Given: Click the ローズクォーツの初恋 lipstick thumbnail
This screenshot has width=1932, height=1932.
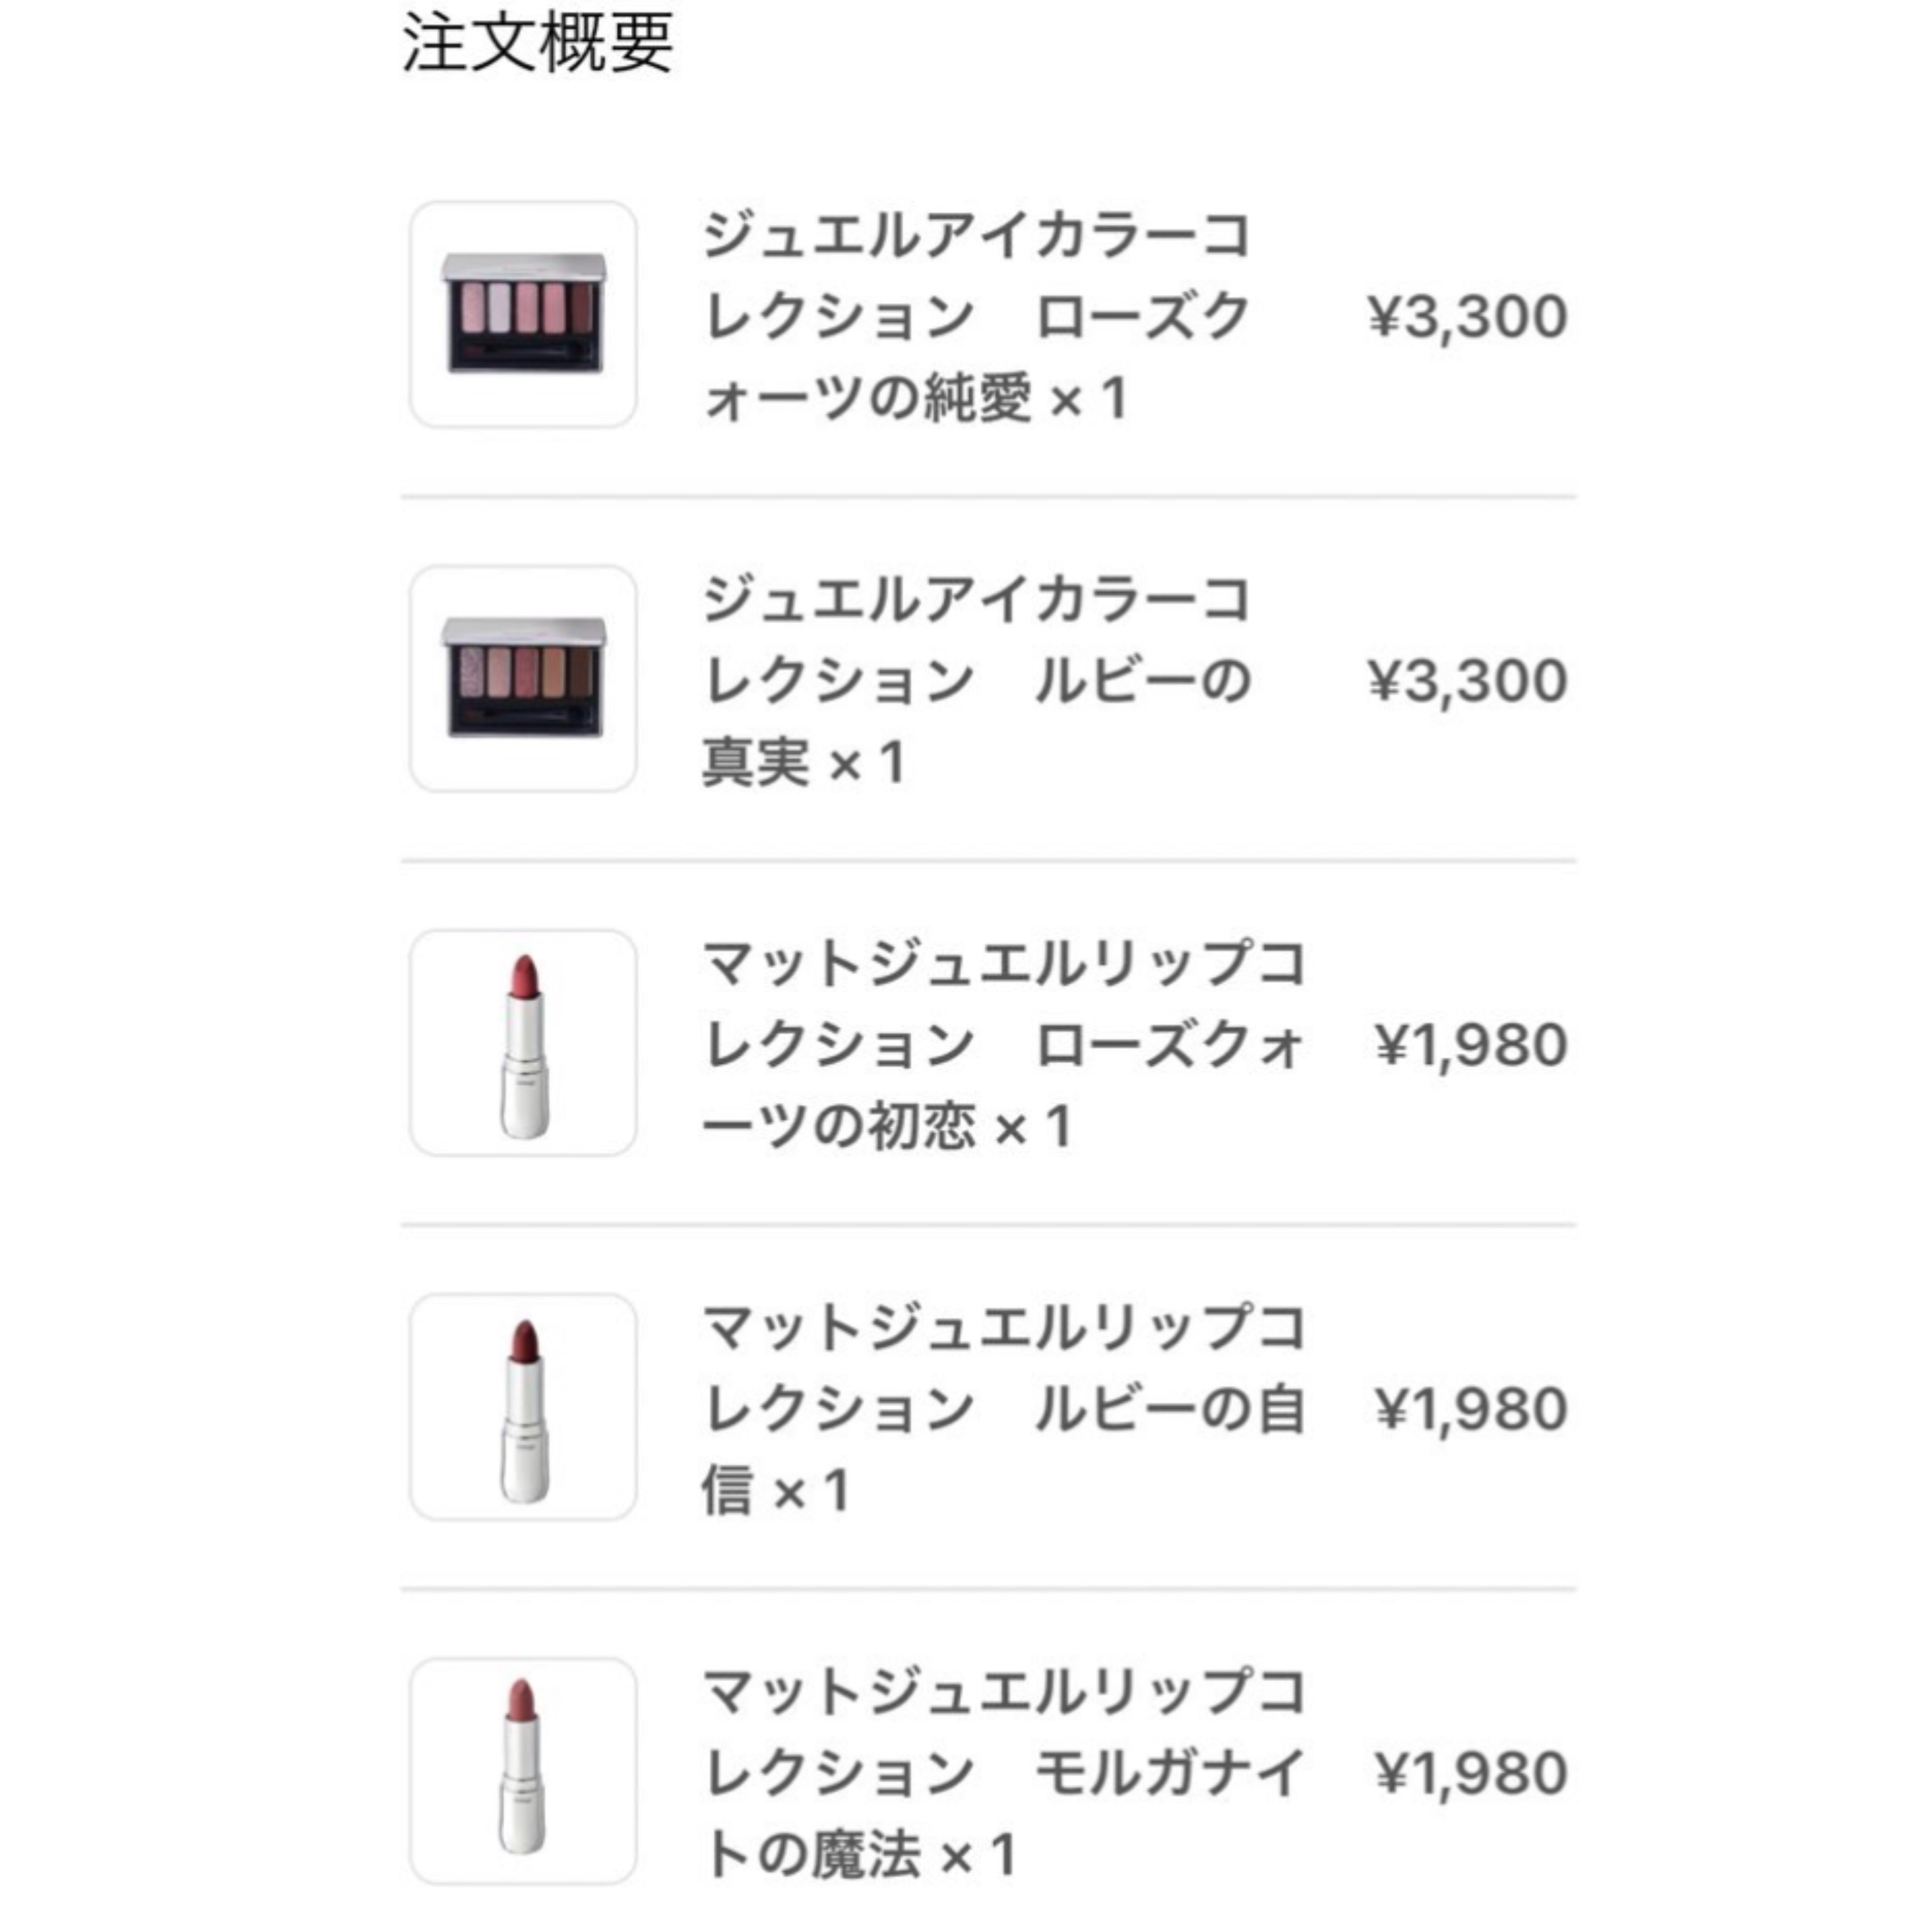Looking at the screenshot, I should point(523,1043).
